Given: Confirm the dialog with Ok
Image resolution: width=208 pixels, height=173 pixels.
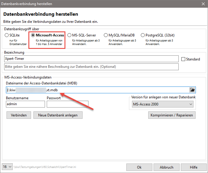Looking at the screenshot, I should coord(139,167).
